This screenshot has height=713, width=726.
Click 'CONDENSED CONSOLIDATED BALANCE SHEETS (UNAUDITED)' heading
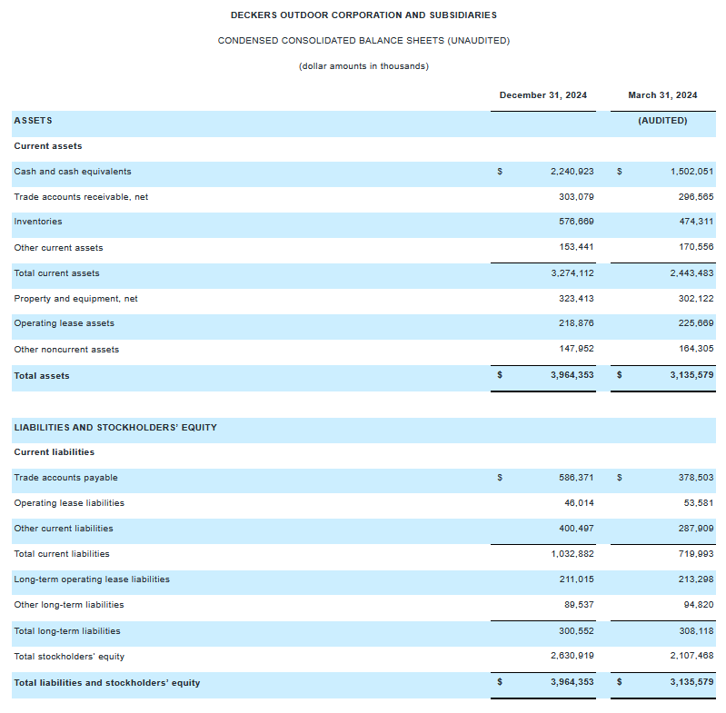[x=363, y=41]
